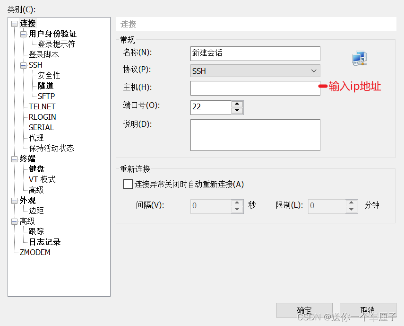Select RLOGIN tree item
Screen dimensions: 404x326
pos(42,117)
